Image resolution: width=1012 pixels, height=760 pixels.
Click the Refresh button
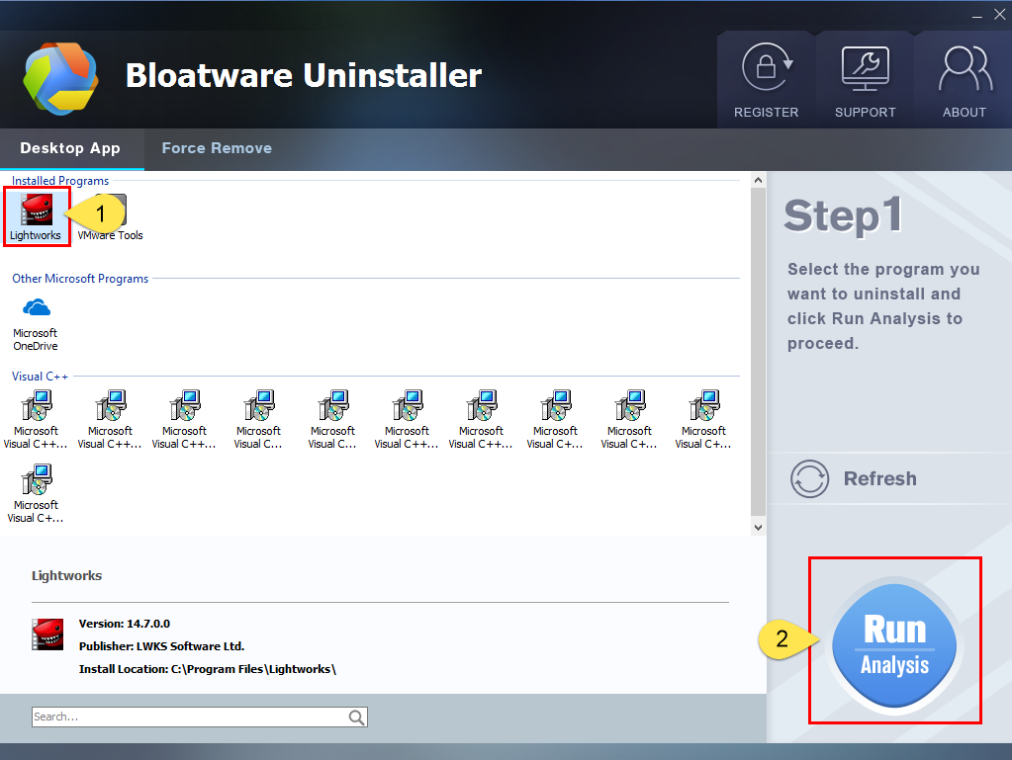pos(854,479)
